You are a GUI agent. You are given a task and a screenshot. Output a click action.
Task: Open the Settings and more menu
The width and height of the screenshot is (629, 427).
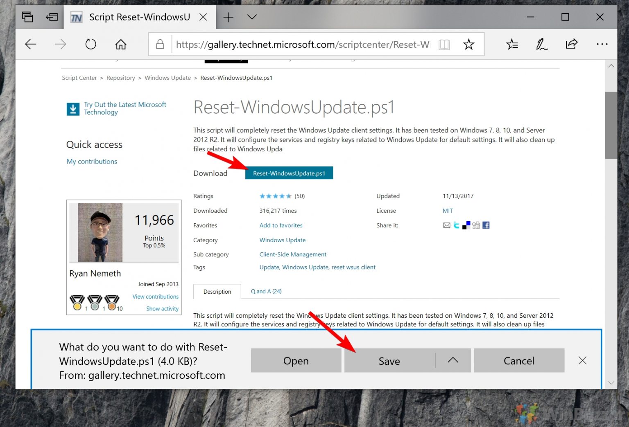[602, 44]
